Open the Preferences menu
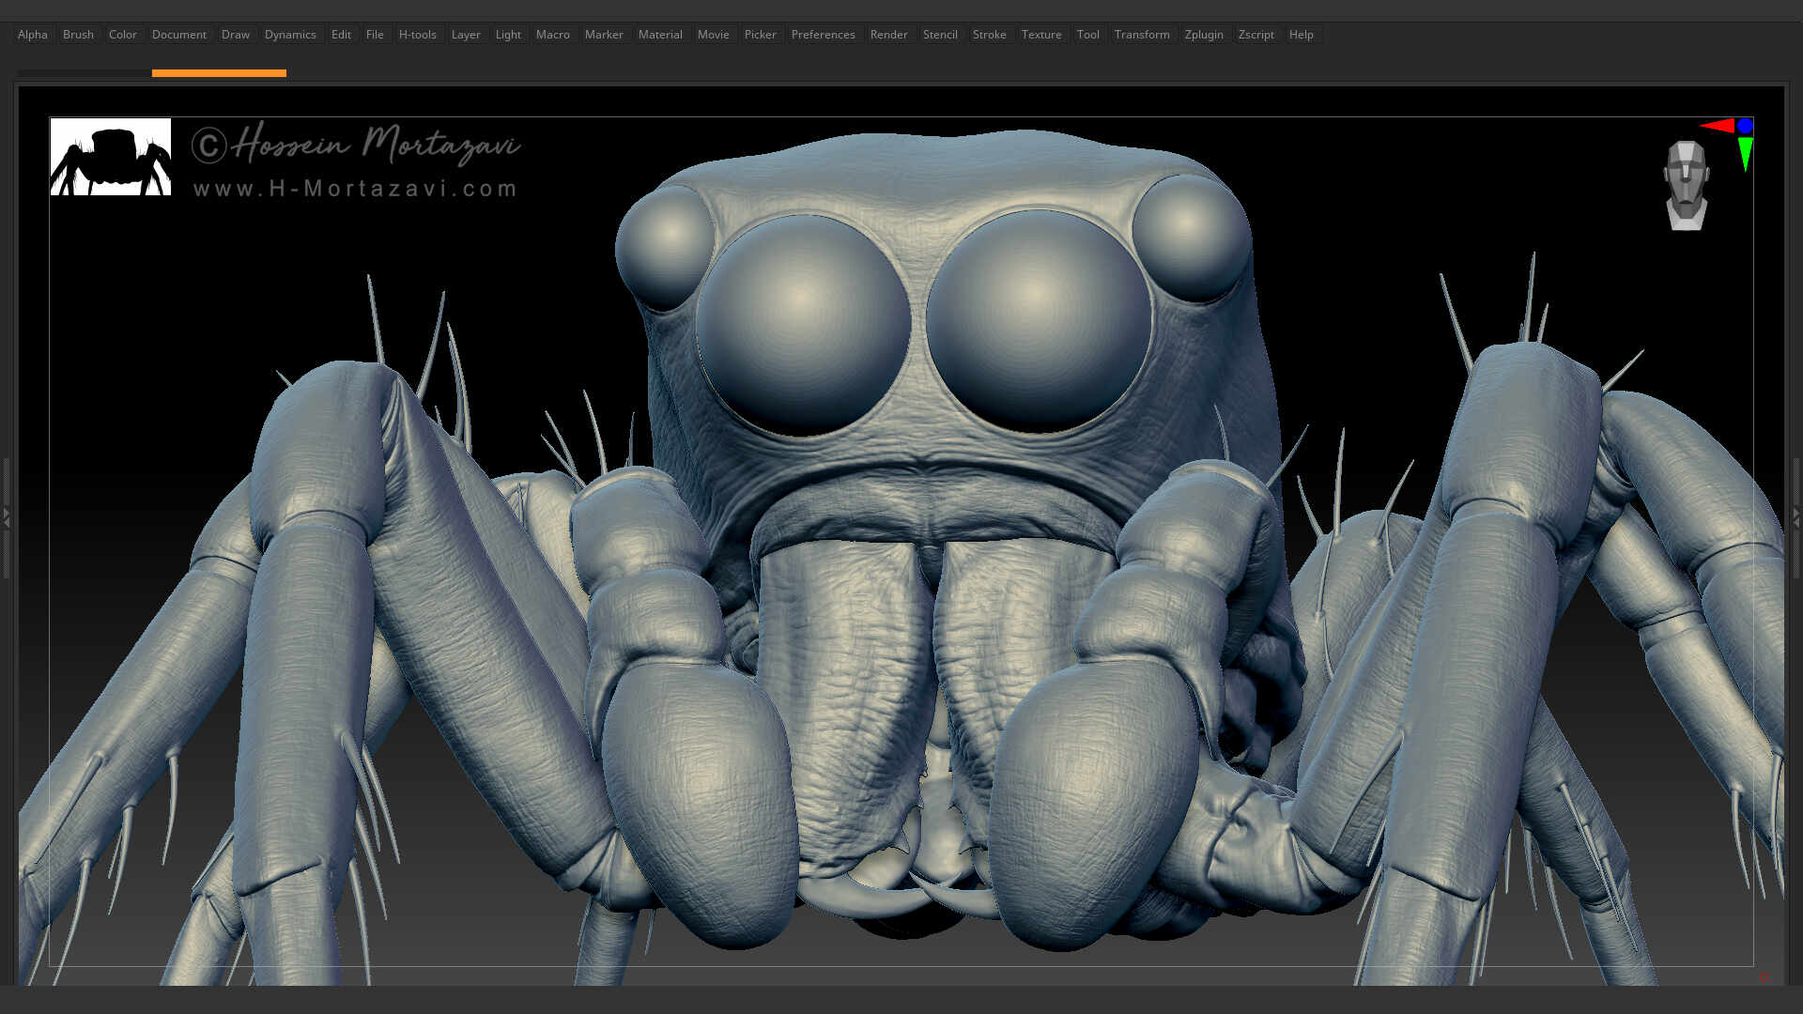Screen dimensions: 1803x1014 (823, 35)
